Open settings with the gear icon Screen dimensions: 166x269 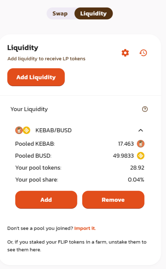(x=125, y=53)
